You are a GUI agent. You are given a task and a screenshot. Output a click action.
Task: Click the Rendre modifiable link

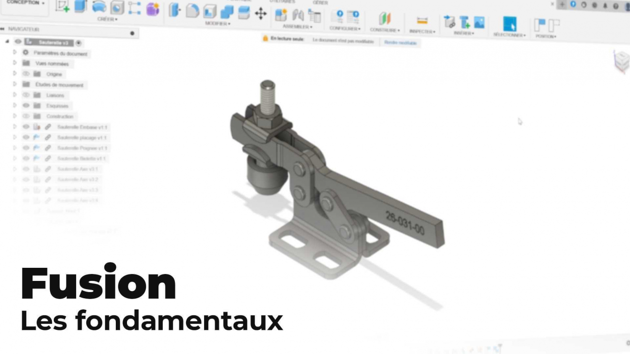point(400,43)
